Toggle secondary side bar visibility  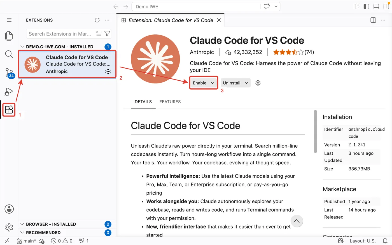tap(386, 6)
